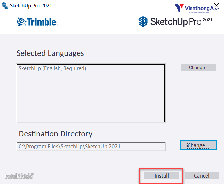Select SketchUp (English, Required) list entry
Screen dimensions: 224x184
(x=52, y=68)
